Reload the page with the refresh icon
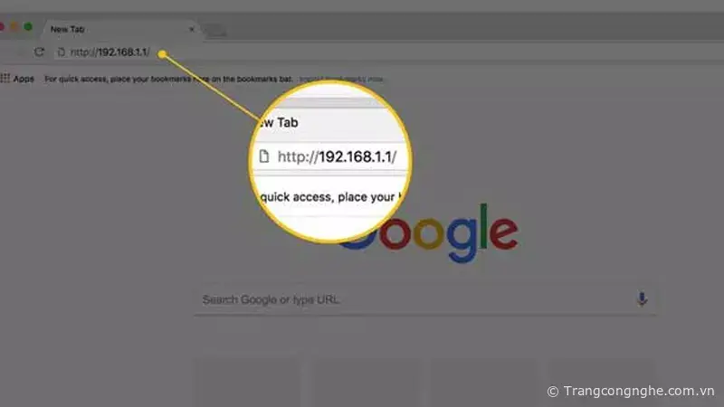Image resolution: width=724 pixels, height=407 pixels. click(x=39, y=52)
